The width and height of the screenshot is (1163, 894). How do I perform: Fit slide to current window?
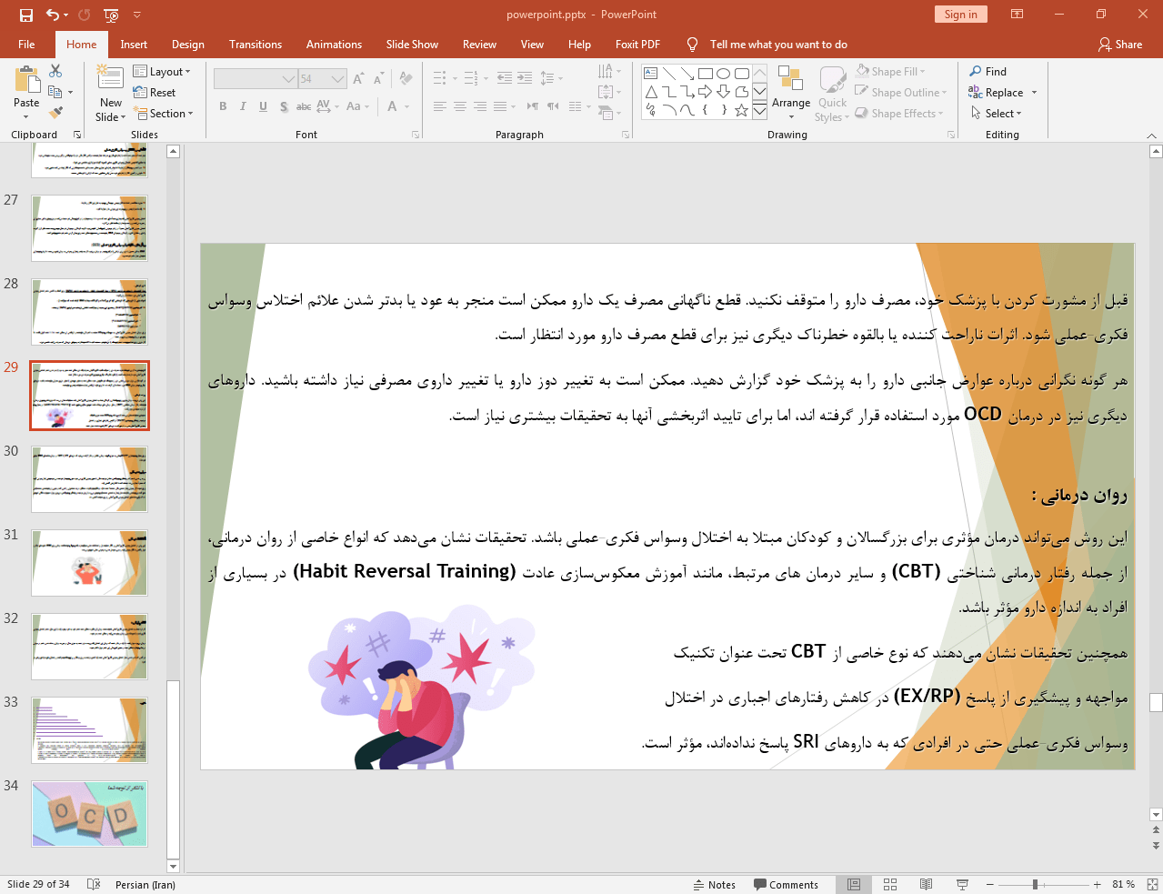pos(1151,884)
